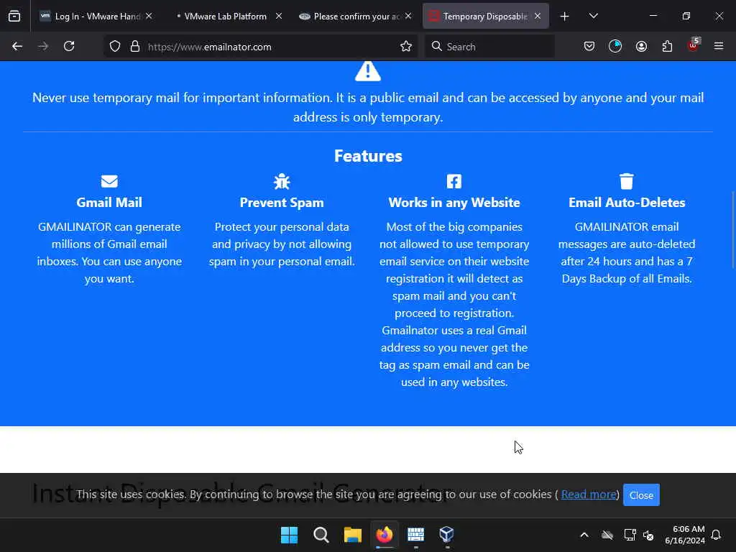Close the VMware Lab Platform tab
The image size is (736, 552).
279,16
